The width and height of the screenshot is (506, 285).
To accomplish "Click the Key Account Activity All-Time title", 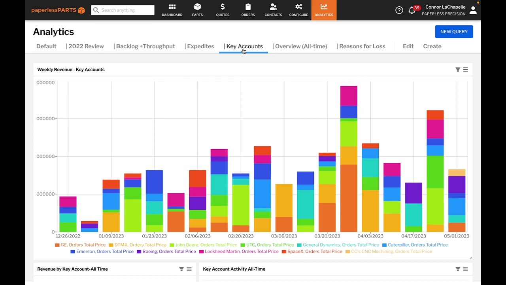I will click(x=234, y=269).
